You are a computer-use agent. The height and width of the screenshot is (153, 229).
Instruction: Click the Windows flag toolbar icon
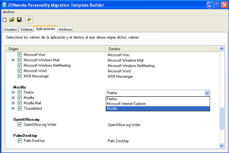(x=29, y=20)
